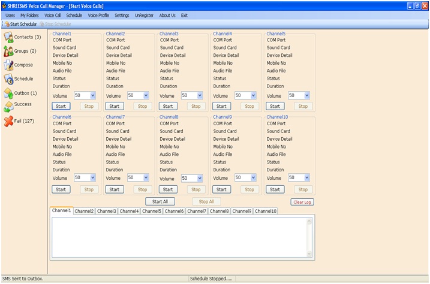Switch to the Channel7 log tab
The width and height of the screenshot is (430, 284).
pyautogui.click(x=196, y=211)
